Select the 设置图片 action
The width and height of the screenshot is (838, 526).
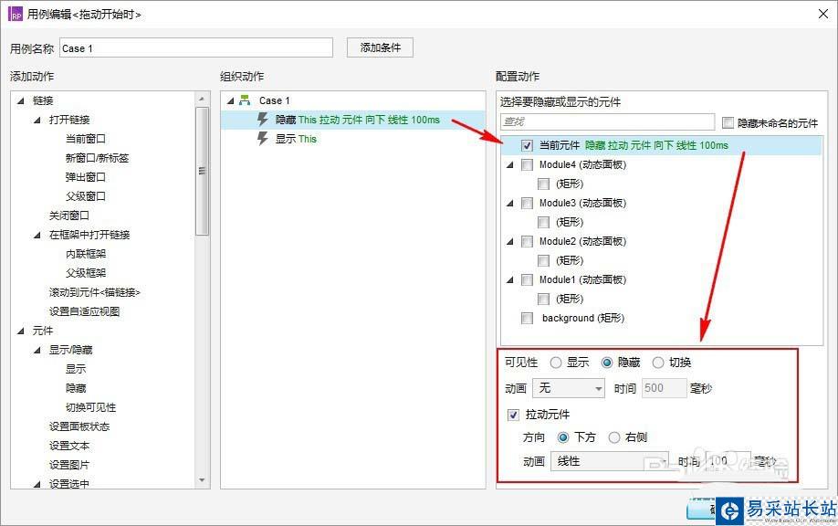pos(69,465)
